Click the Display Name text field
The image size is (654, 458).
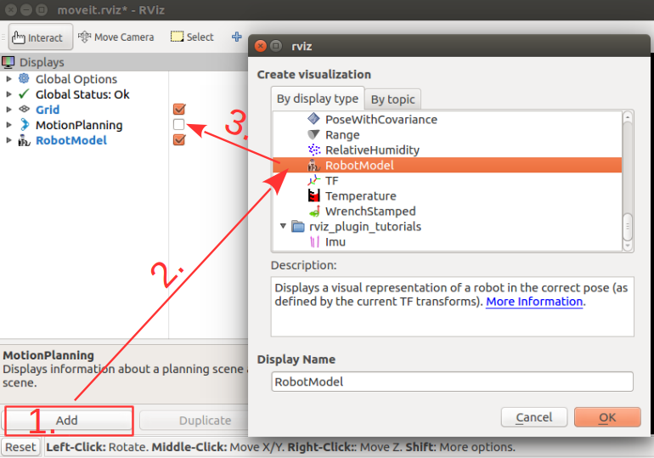click(x=452, y=382)
